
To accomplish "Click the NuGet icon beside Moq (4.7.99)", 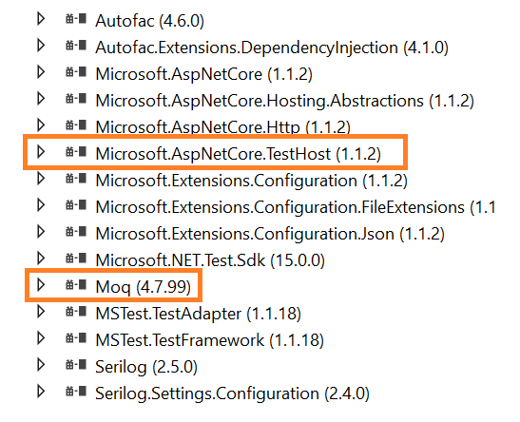I will pyautogui.click(x=76, y=284).
